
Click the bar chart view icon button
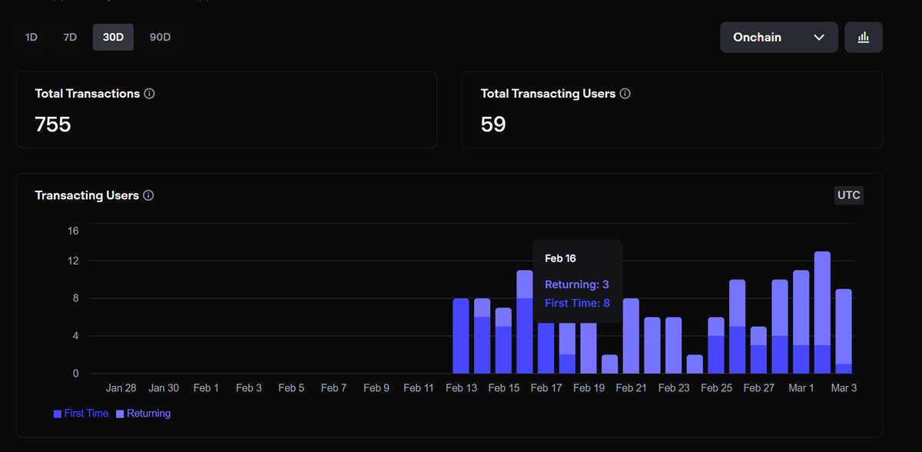tap(864, 37)
